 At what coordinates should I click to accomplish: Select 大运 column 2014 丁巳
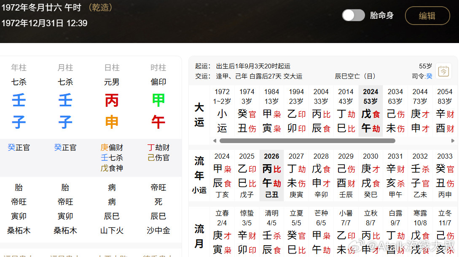(x=346, y=111)
